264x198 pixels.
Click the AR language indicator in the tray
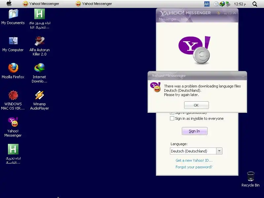coord(207,4)
